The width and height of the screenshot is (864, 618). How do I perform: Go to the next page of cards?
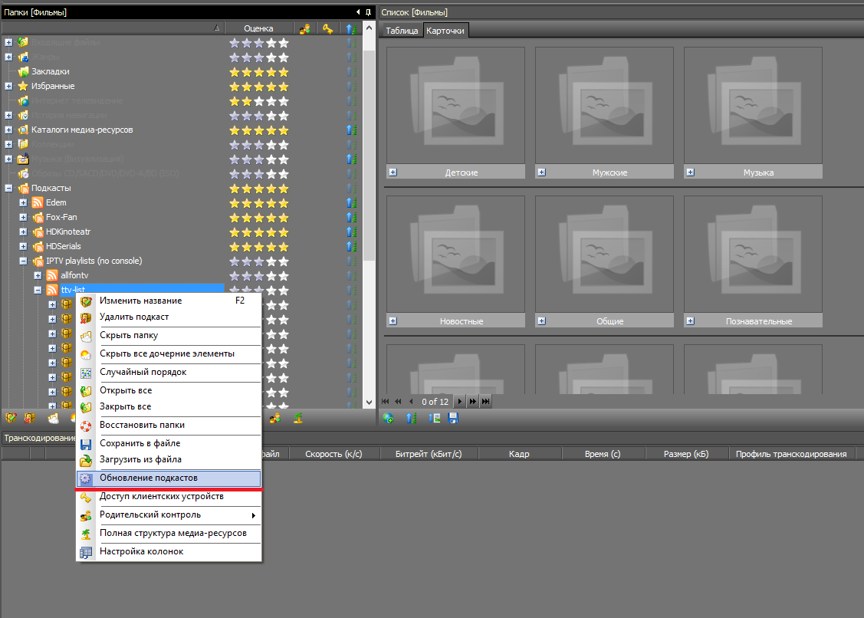point(460,401)
